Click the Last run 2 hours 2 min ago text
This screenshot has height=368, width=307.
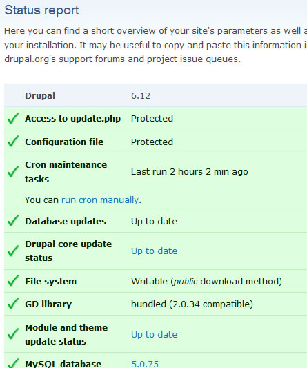(190, 172)
